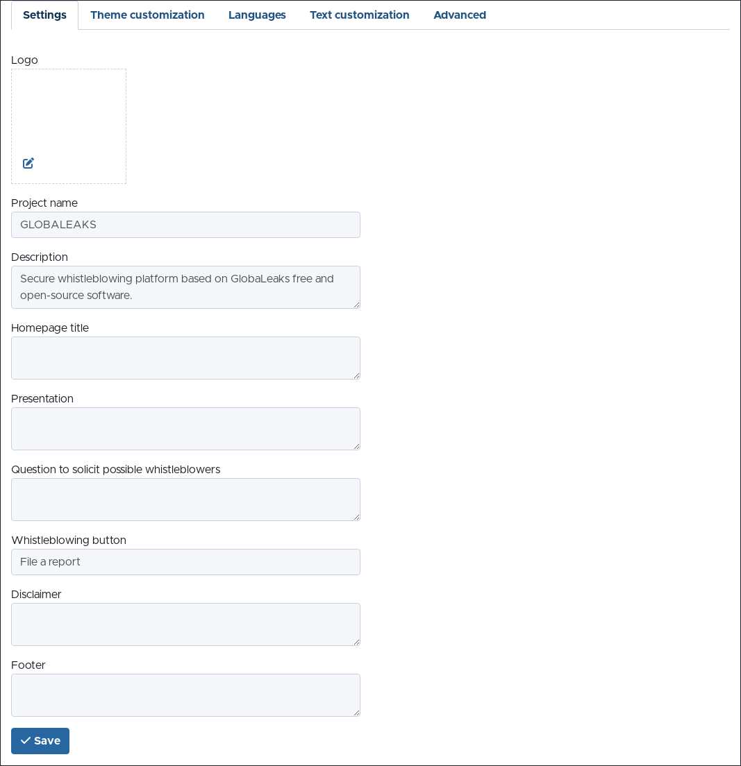Select the Settings tab

pos(44,15)
